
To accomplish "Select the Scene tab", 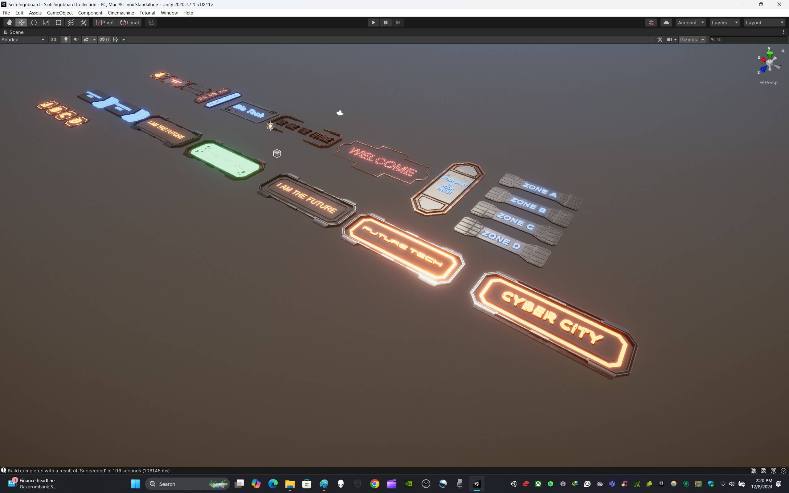I will tap(13, 32).
